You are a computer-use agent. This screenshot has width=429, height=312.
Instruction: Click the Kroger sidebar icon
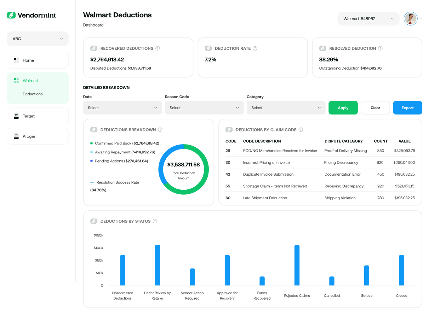point(16,136)
